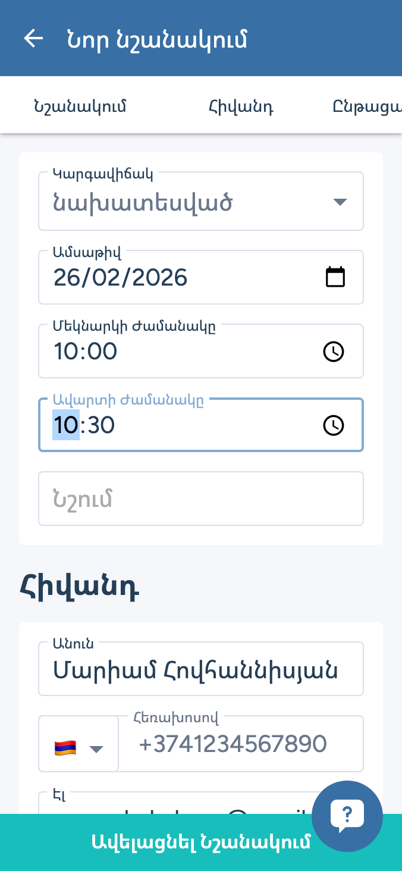
Task: Select the minutes 30 in Ավարտի ժամանակը
Action: pos(100,425)
